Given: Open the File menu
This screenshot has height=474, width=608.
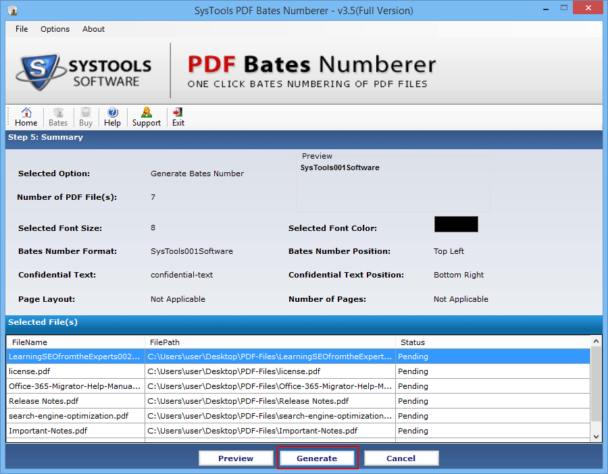Looking at the screenshot, I should point(22,29).
